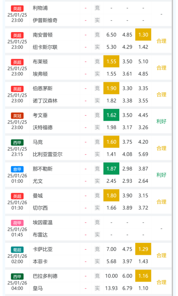Select highlighted 1.30 odds for 南安普顿 match
The width and height of the screenshot is (178, 296).
(143, 35)
